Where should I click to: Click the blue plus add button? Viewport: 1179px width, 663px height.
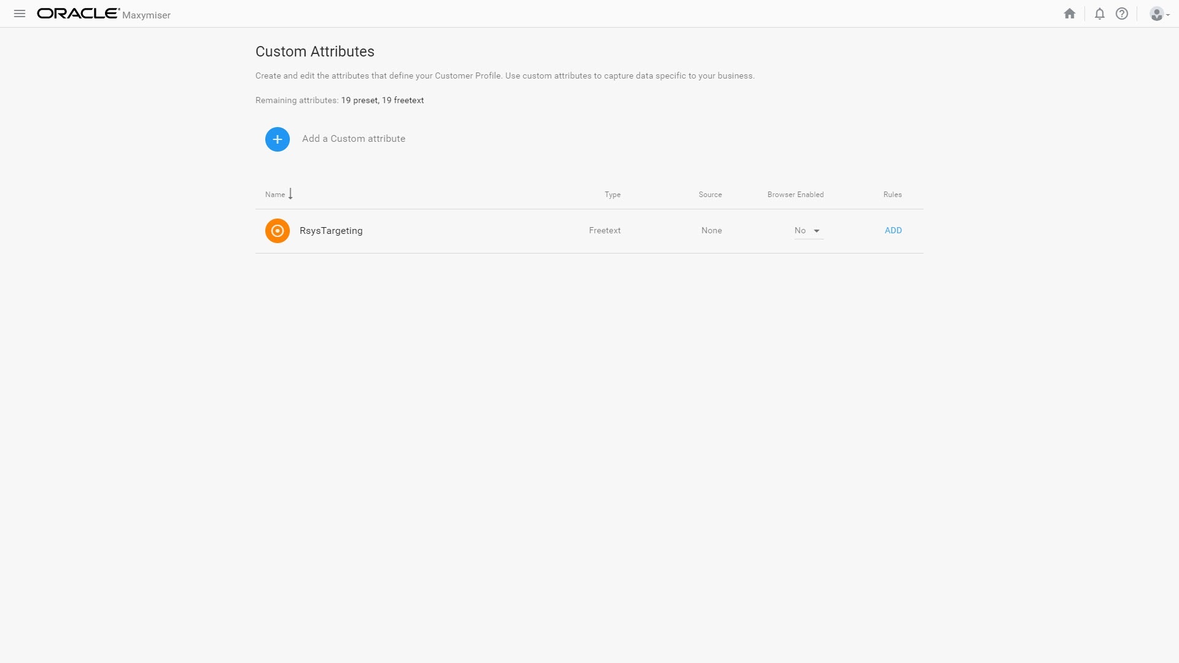click(x=278, y=139)
